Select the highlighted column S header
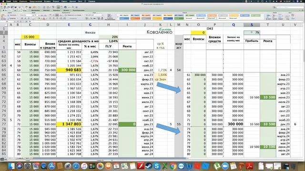The height and width of the screenshot is (171, 305). [x=252, y=25]
